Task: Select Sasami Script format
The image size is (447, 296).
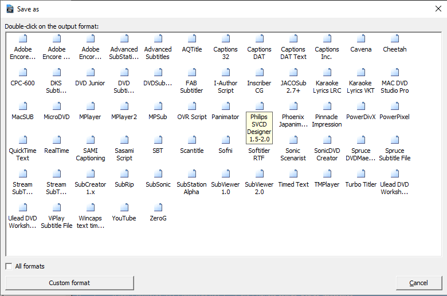Action: tap(124, 149)
